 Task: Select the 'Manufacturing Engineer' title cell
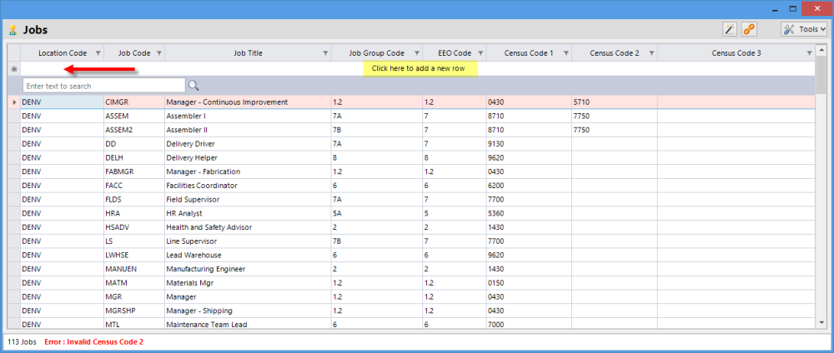[248, 269]
